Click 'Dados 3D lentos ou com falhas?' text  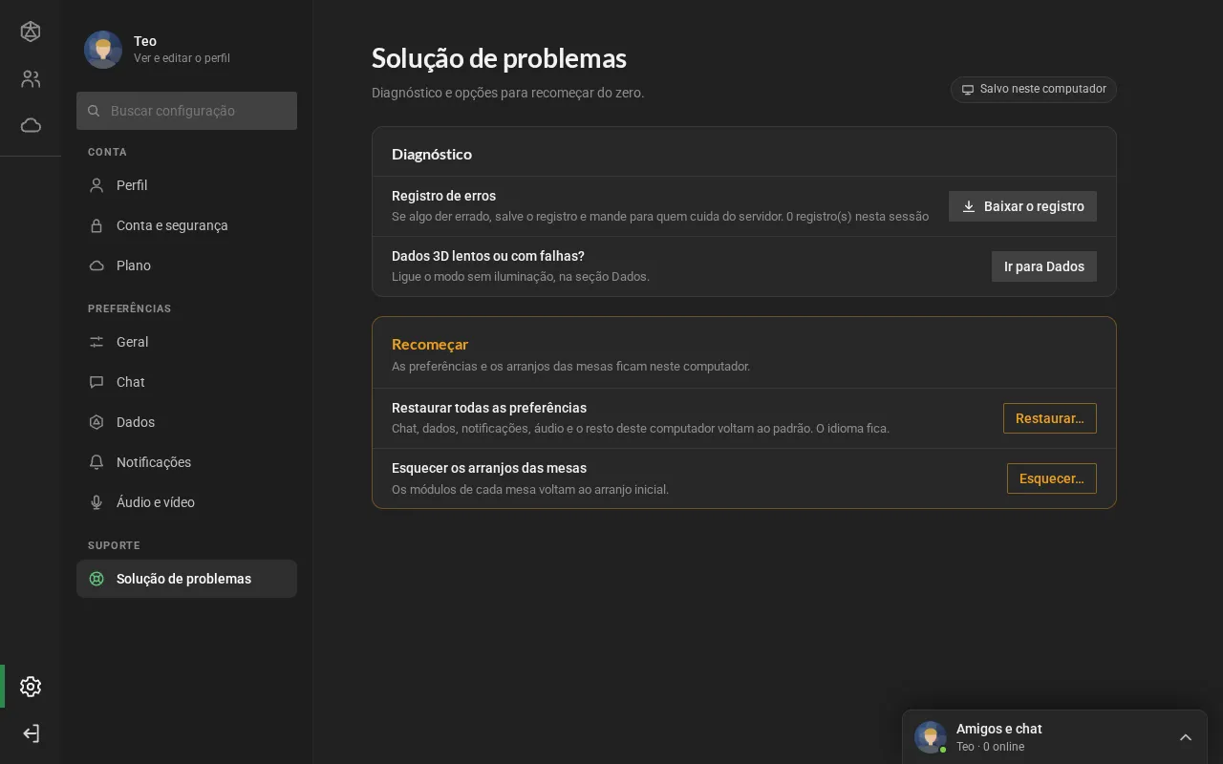(x=488, y=256)
